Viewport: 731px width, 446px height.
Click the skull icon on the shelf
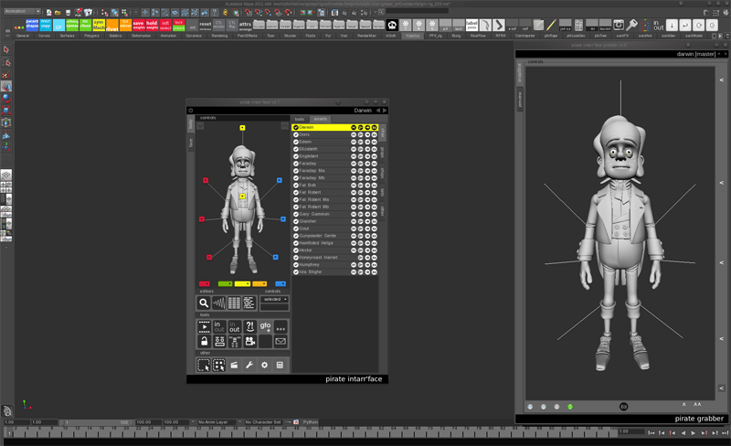[x=392, y=26]
